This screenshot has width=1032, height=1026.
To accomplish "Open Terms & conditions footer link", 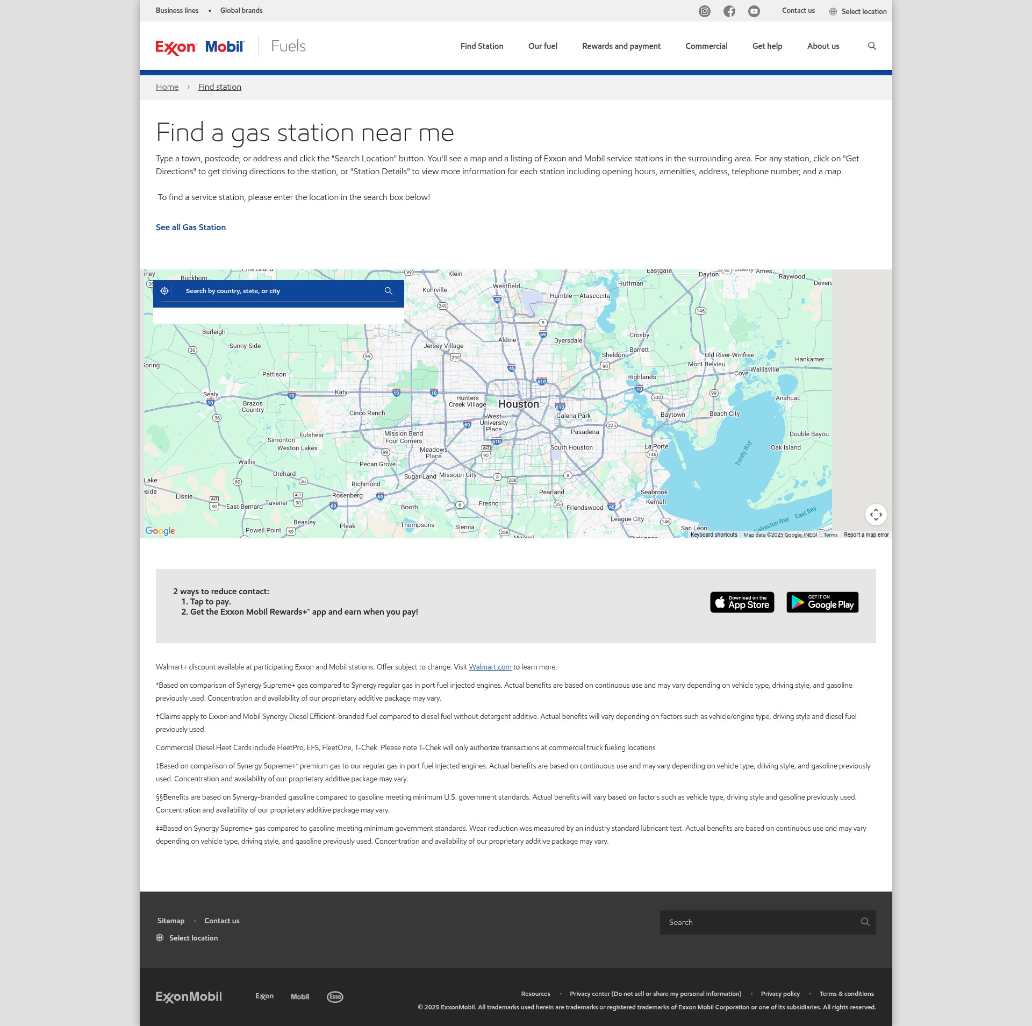I will click(x=847, y=994).
